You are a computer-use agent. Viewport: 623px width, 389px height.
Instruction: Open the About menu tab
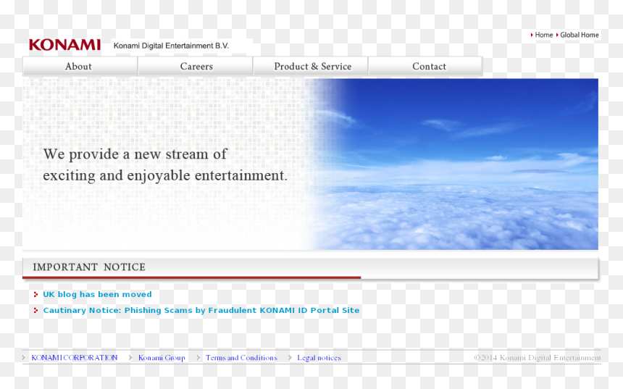pos(80,67)
